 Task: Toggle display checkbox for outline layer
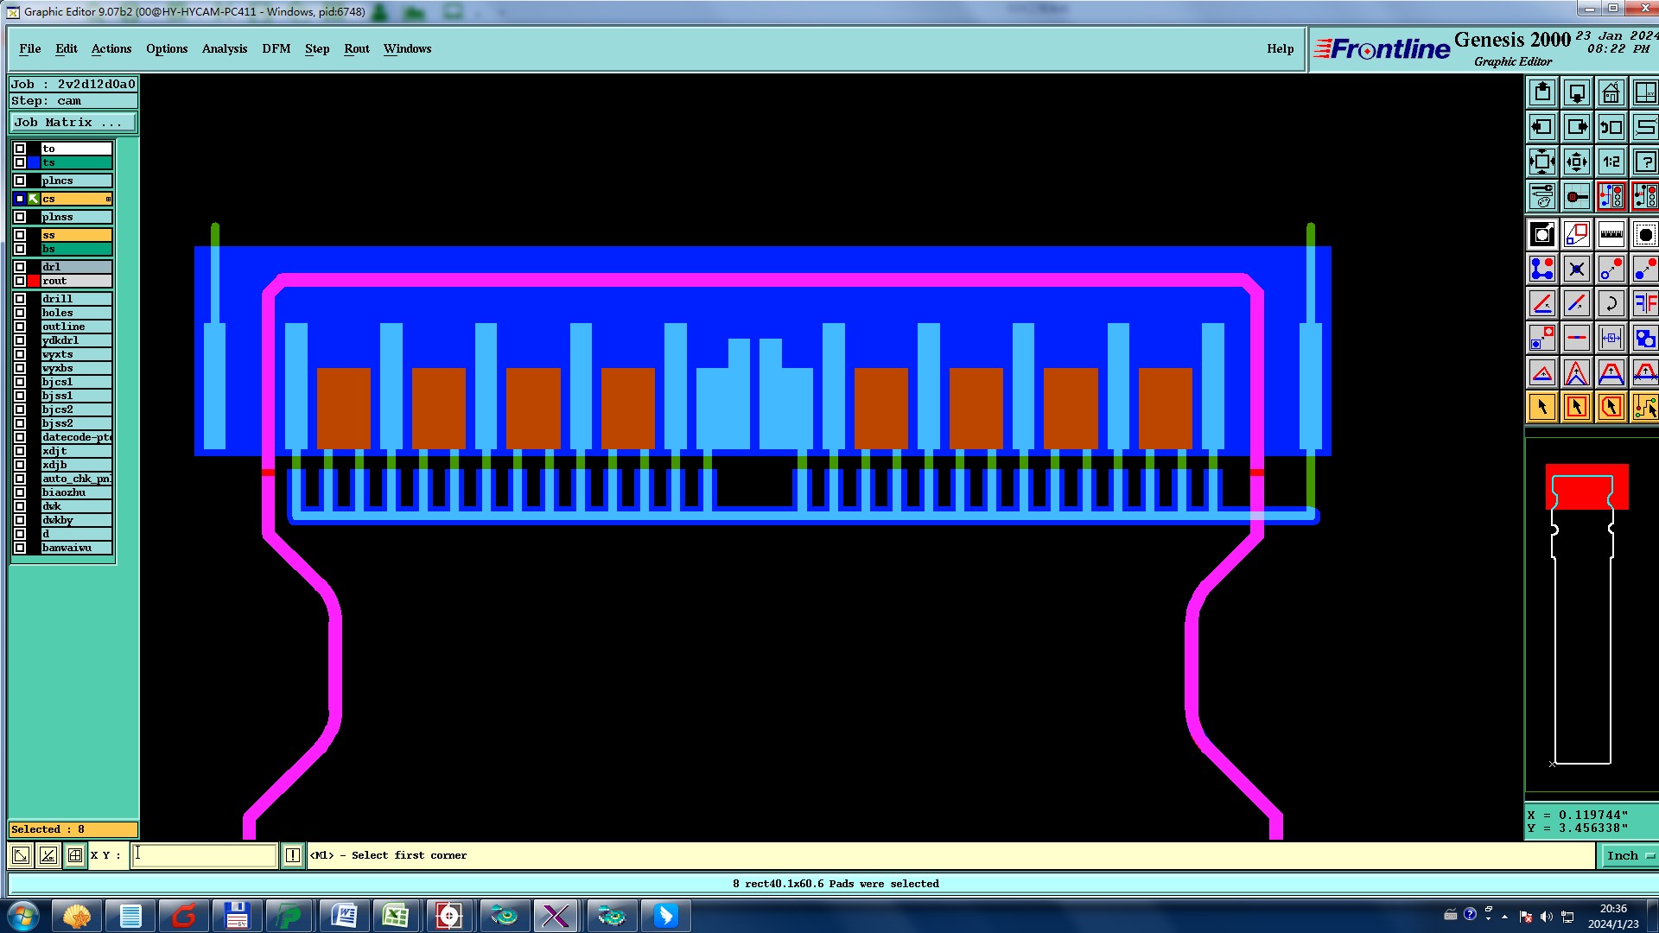[x=20, y=327]
